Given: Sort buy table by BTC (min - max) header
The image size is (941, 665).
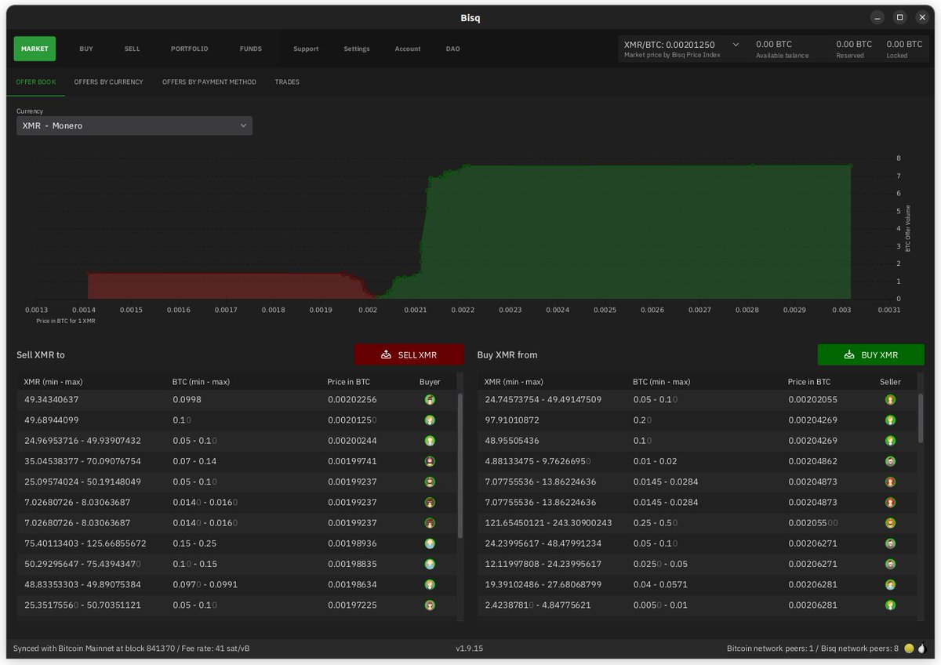Looking at the screenshot, I should pos(662,382).
